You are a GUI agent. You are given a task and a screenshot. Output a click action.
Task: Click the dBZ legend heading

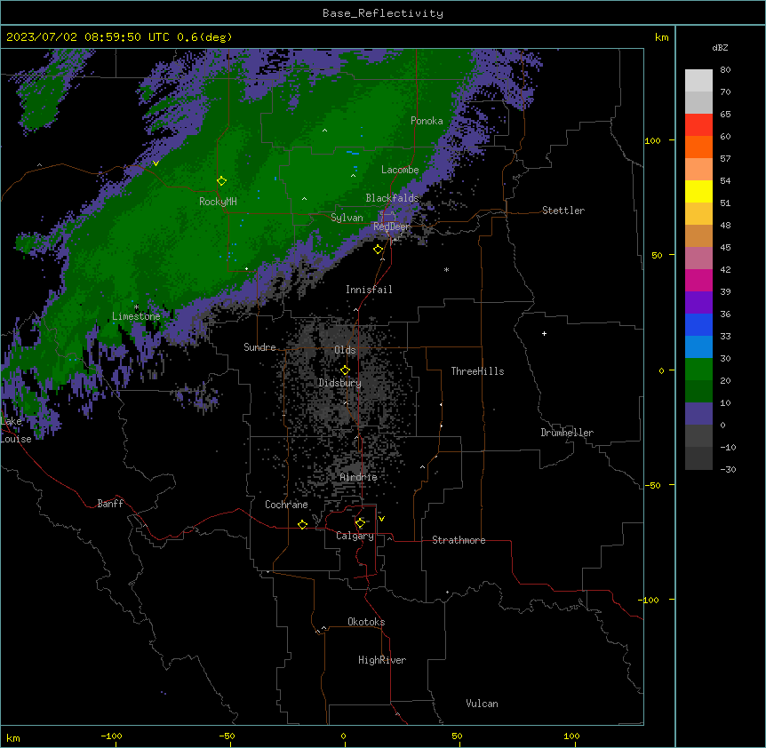point(720,47)
